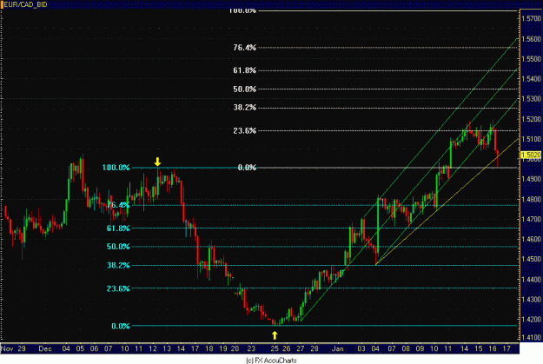The height and width of the screenshot is (364, 543).
Task: Click date 29 on the time axis
Action: (22, 348)
